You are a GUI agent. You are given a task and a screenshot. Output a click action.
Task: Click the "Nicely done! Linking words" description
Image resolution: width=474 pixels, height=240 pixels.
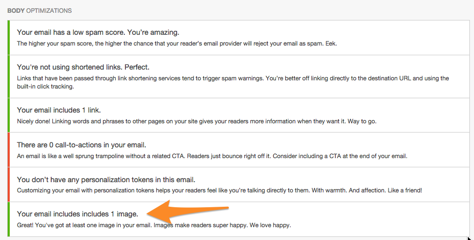(197, 121)
